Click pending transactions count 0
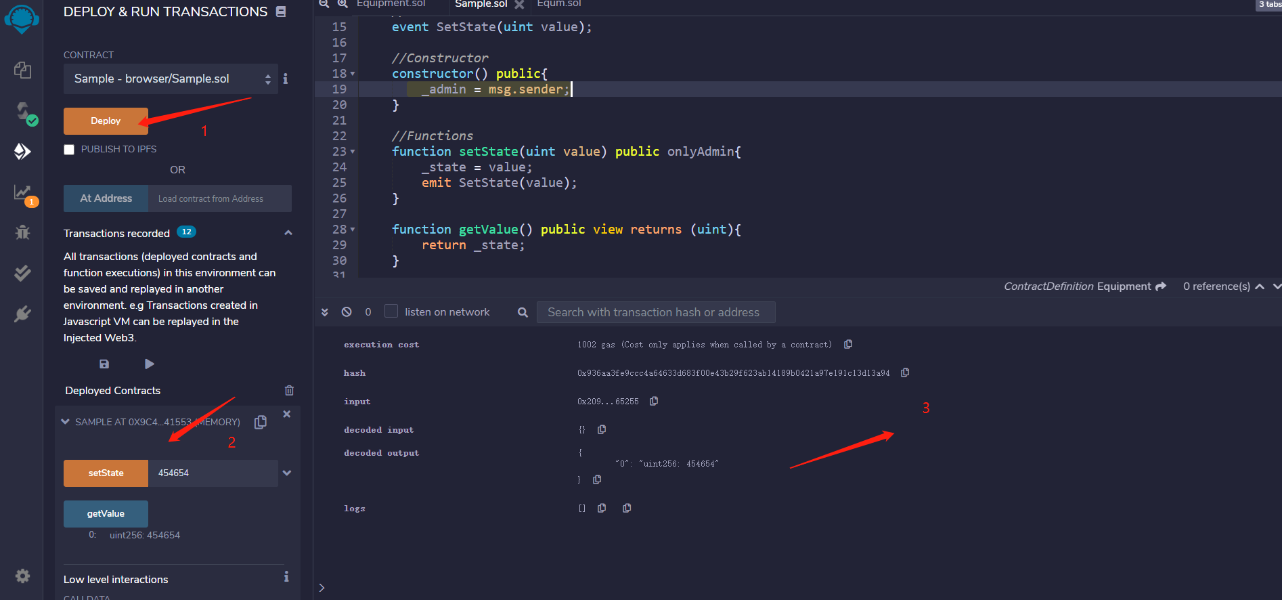Viewport: 1282px width, 600px height. [x=368, y=312]
